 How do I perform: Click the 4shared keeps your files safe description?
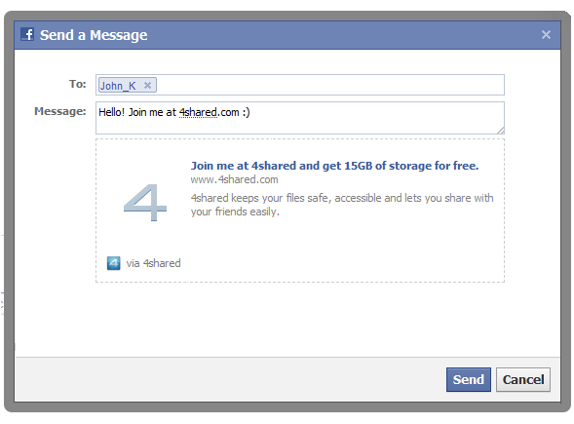point(342,205)
